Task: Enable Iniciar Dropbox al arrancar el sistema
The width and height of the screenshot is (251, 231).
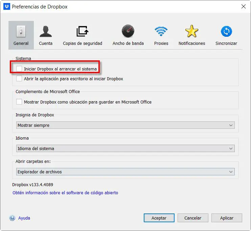Action: pyautogui.click(x=19, y=69)
